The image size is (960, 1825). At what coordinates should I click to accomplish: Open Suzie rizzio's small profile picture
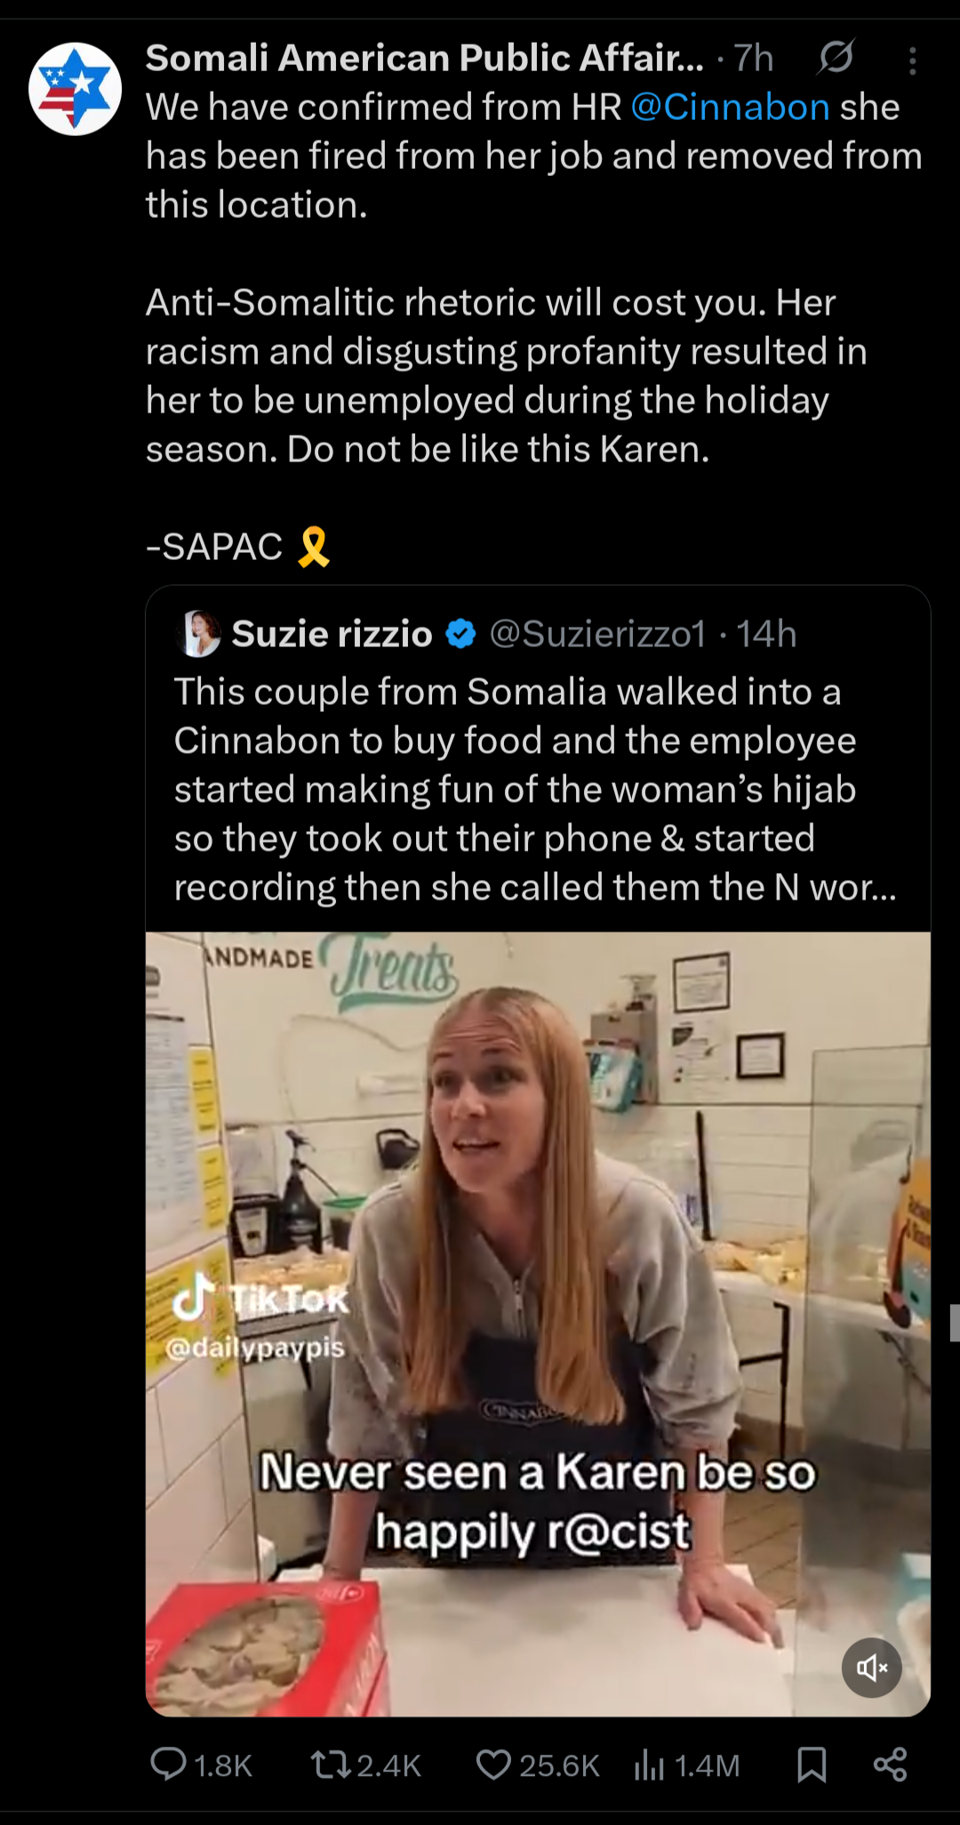200,634
